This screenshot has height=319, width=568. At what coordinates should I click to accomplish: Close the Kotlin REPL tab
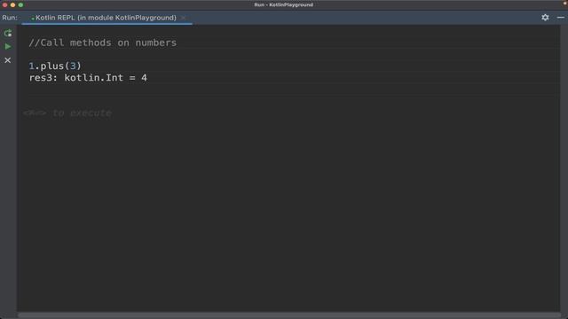(x=184, y=18)
